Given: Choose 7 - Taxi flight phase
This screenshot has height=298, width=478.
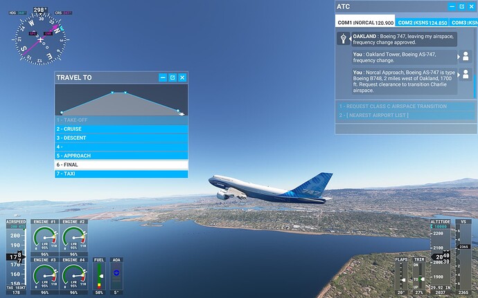Looking at the screenshot, I should pos(121,174).
